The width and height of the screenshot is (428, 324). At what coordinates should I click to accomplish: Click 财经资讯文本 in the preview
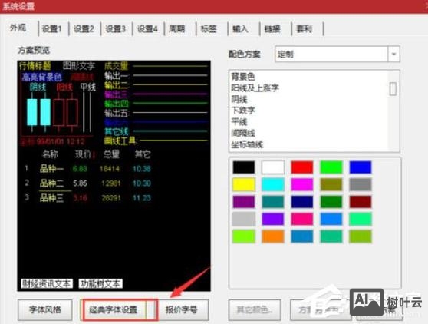(x=47, y=283)
